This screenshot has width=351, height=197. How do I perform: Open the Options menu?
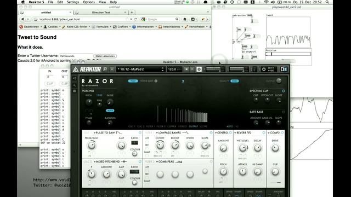tap(89, 2)
